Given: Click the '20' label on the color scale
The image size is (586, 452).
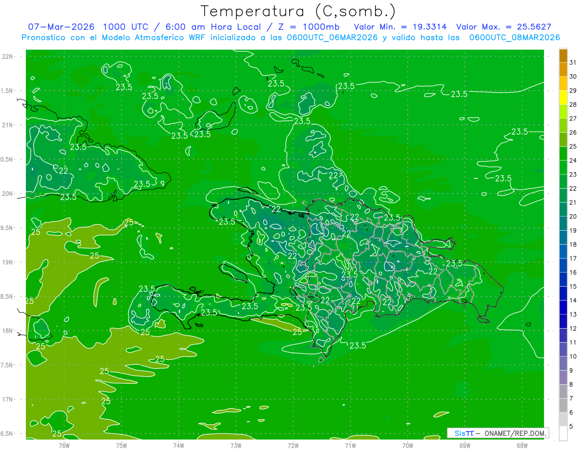Looking at the screenshot, I should pyautogui.click(x=573, y=216).
